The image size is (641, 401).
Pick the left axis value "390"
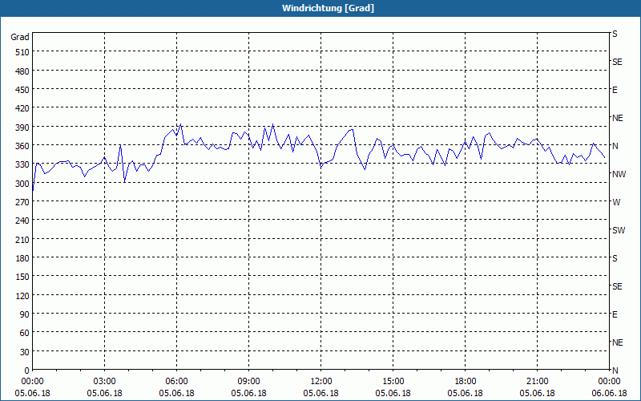(22, 128)
